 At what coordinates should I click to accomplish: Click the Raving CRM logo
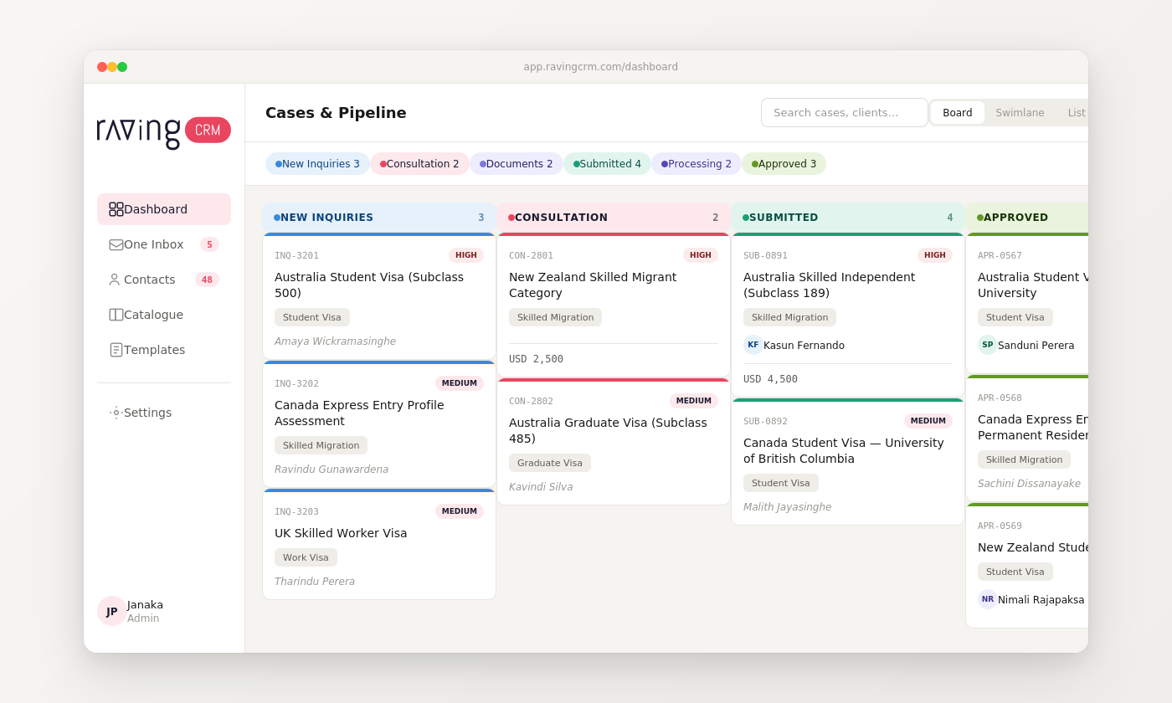click(x=163, y=131)
